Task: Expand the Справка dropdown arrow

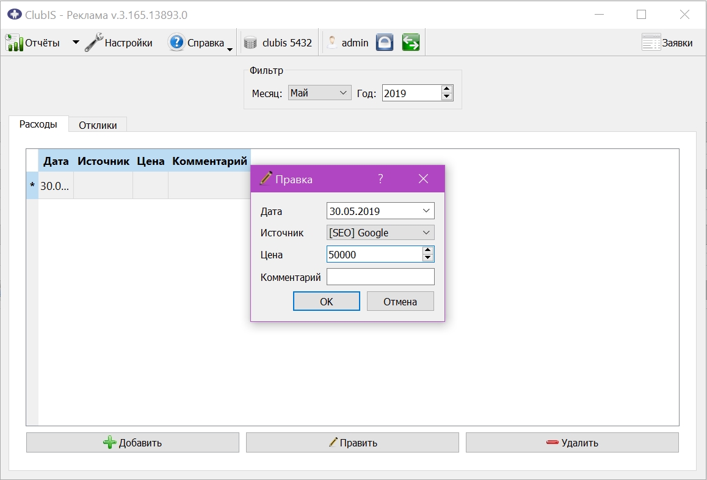Action: pos(230,49)
